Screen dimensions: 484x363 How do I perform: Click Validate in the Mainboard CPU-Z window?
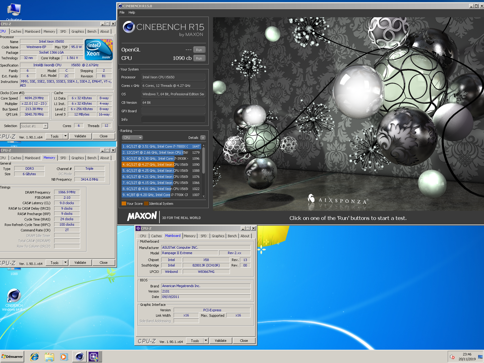tap(221, 341)
